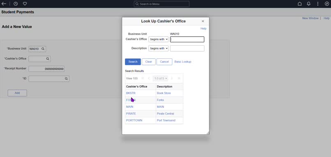Click last page navigation icon
This screenshot has width=331, height=157.
[x=179, y=78]
